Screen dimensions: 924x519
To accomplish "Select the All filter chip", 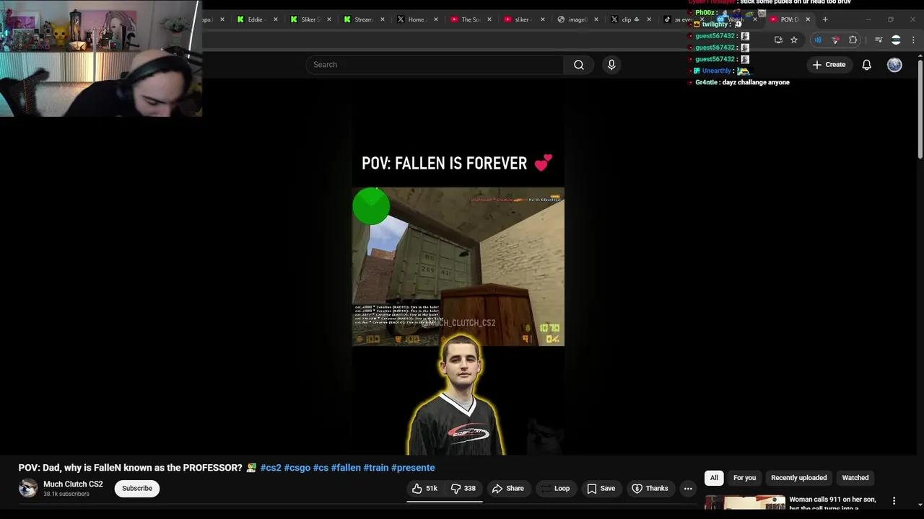I will click(714, 478).
